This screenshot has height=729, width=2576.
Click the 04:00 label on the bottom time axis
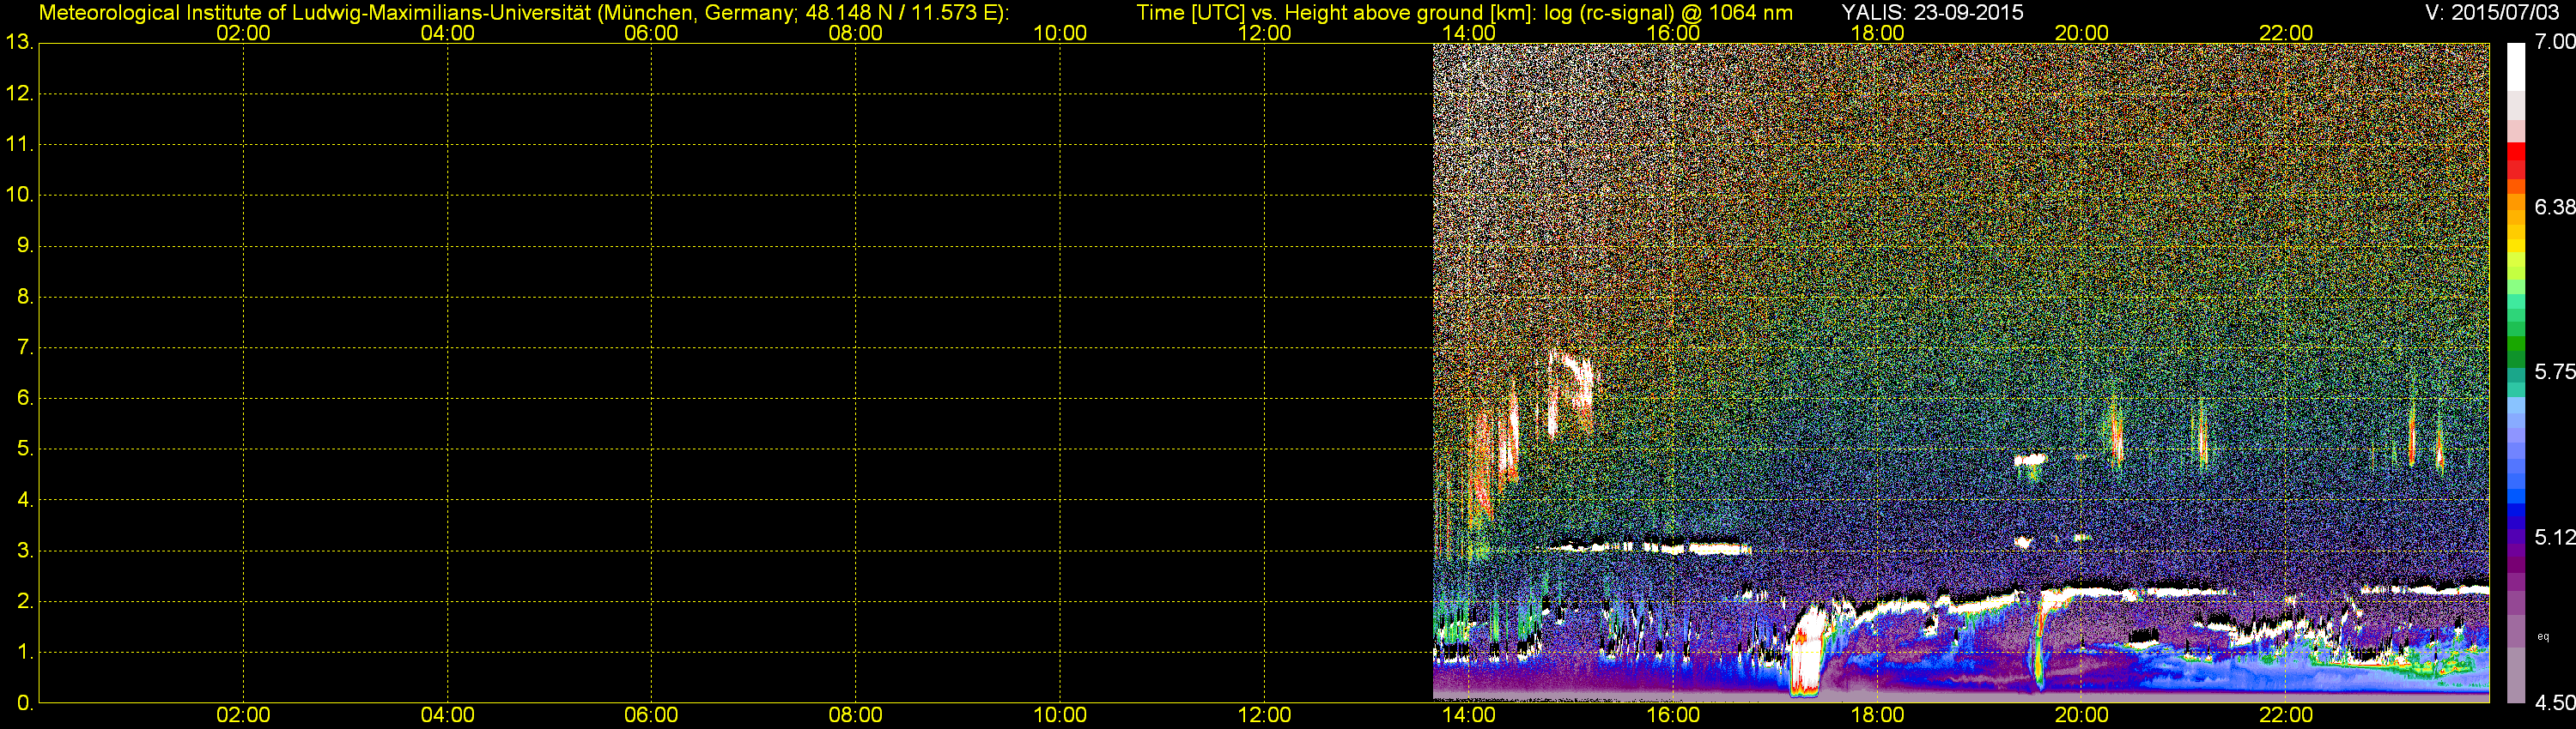pos(447,715)
